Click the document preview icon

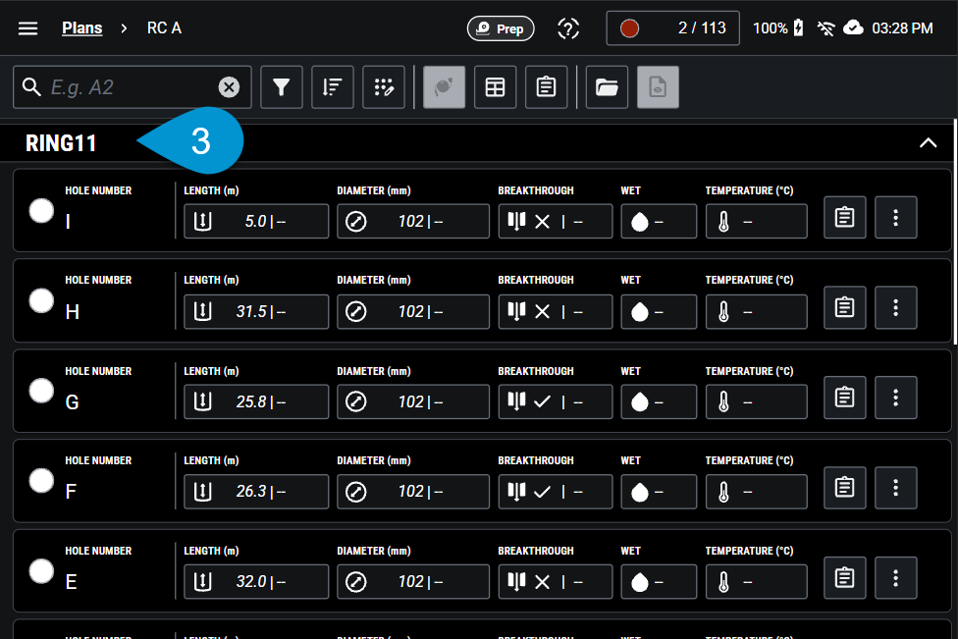point(658,87)
